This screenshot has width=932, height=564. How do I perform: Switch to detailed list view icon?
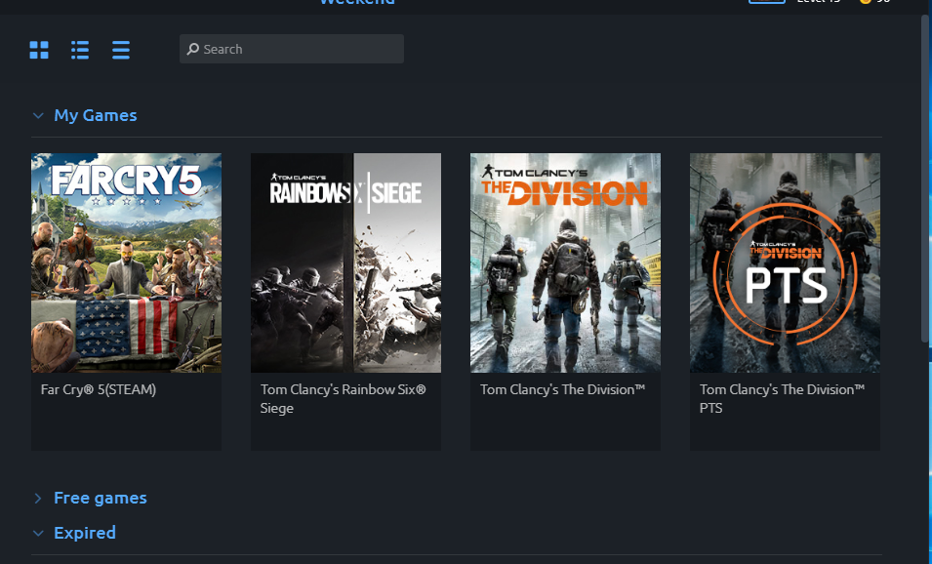[80, 50]
